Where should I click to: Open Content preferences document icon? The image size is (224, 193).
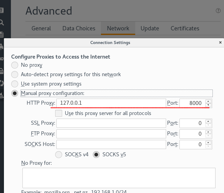pyautogui.click(x=2, y=34)
